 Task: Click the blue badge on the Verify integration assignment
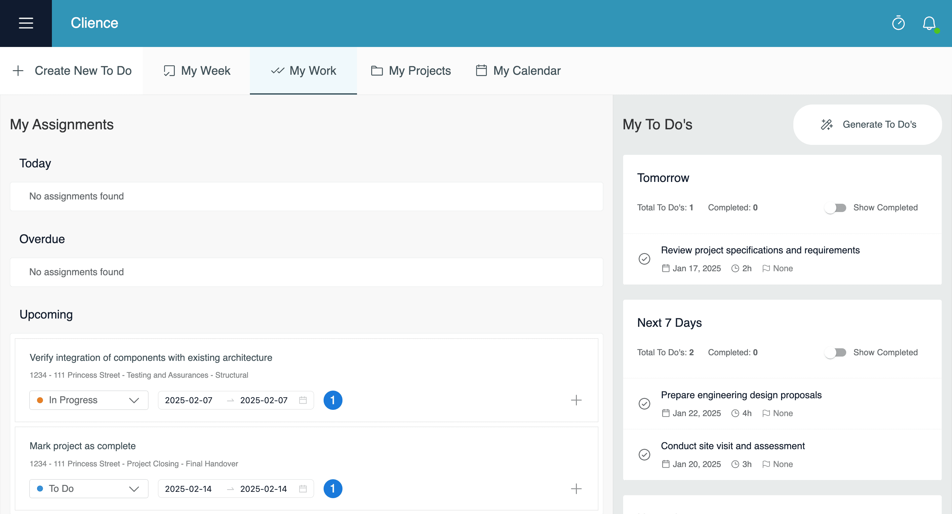pyautogui.click(x=333, y=400)
